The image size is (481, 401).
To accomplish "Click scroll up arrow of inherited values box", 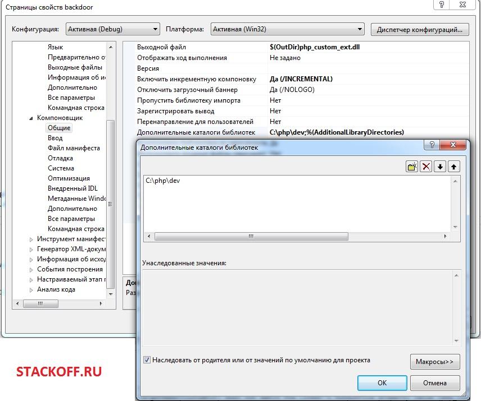I will click(456, 275).
